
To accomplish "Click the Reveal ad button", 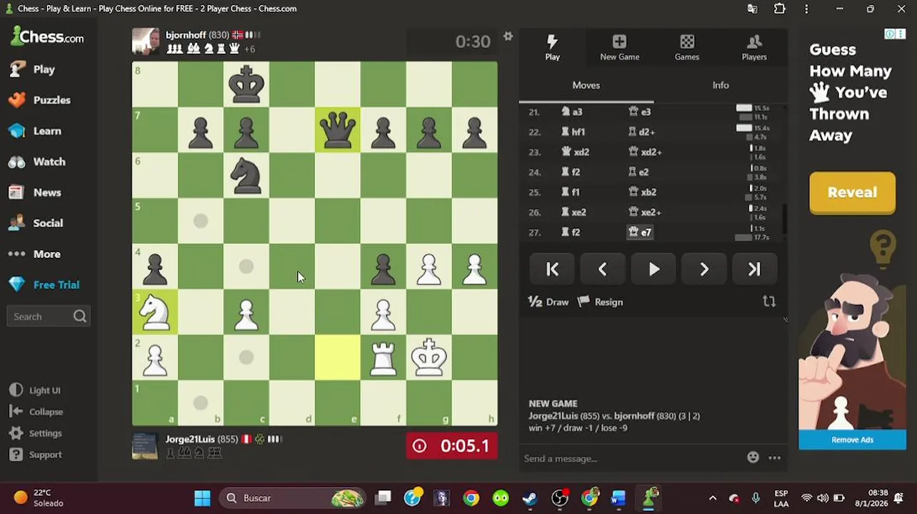I will (852, 192).
